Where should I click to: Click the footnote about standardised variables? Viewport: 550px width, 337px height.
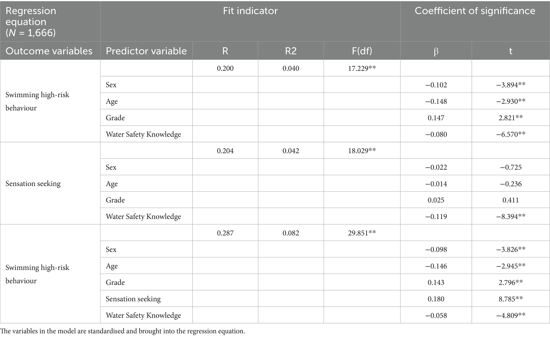coord(122,331)
